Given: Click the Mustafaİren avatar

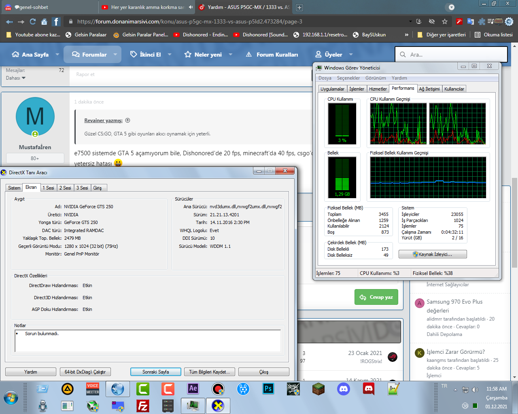Looking at the screenshot, I should [35, 117].
